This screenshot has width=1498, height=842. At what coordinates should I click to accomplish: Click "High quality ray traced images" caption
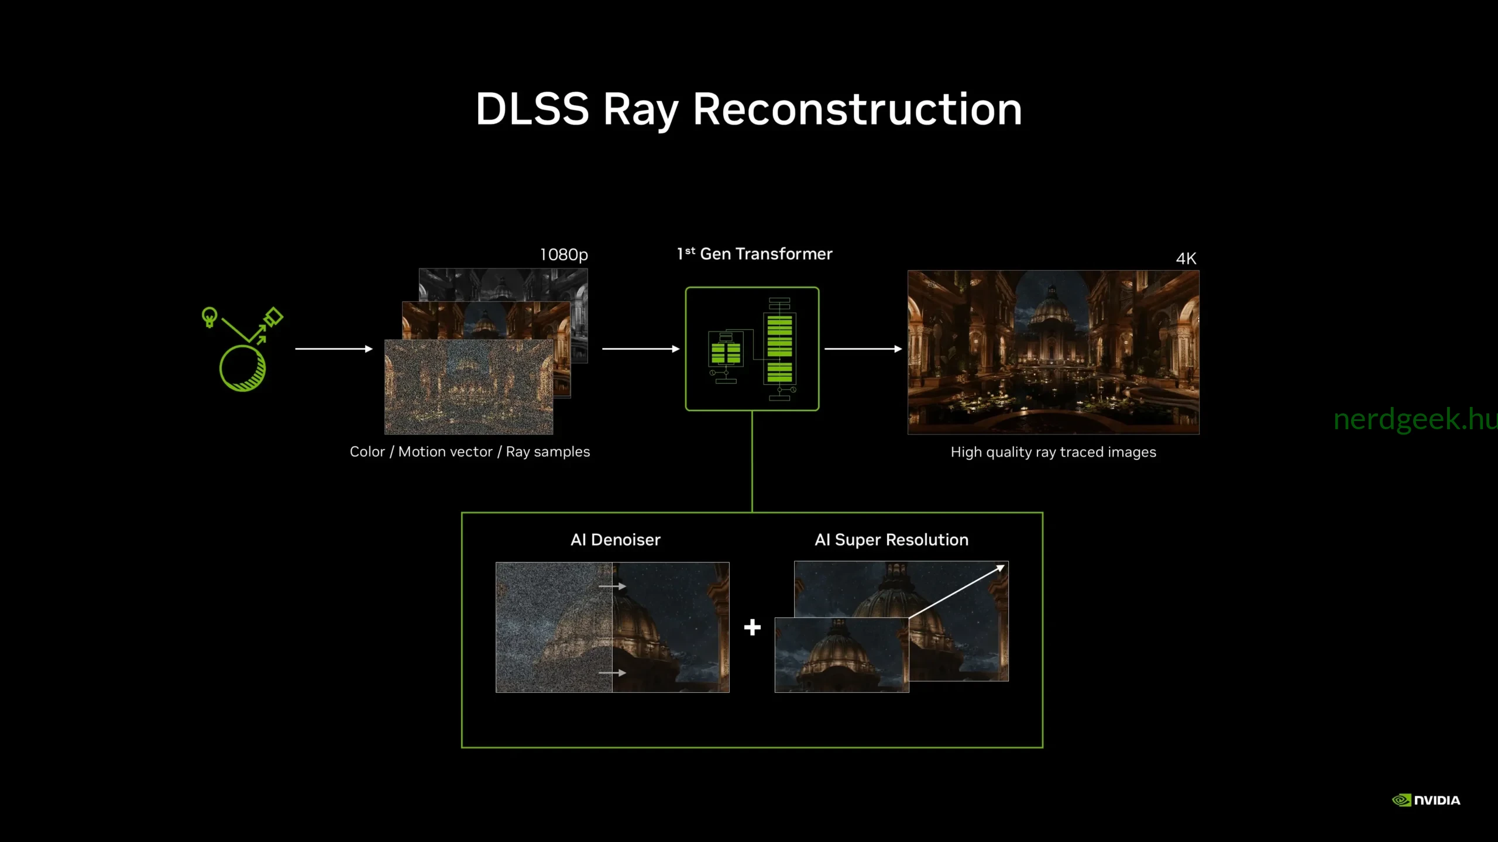(x=1053, y=452)
